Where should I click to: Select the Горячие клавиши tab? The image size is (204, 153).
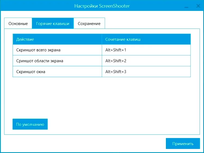point(53,23)
